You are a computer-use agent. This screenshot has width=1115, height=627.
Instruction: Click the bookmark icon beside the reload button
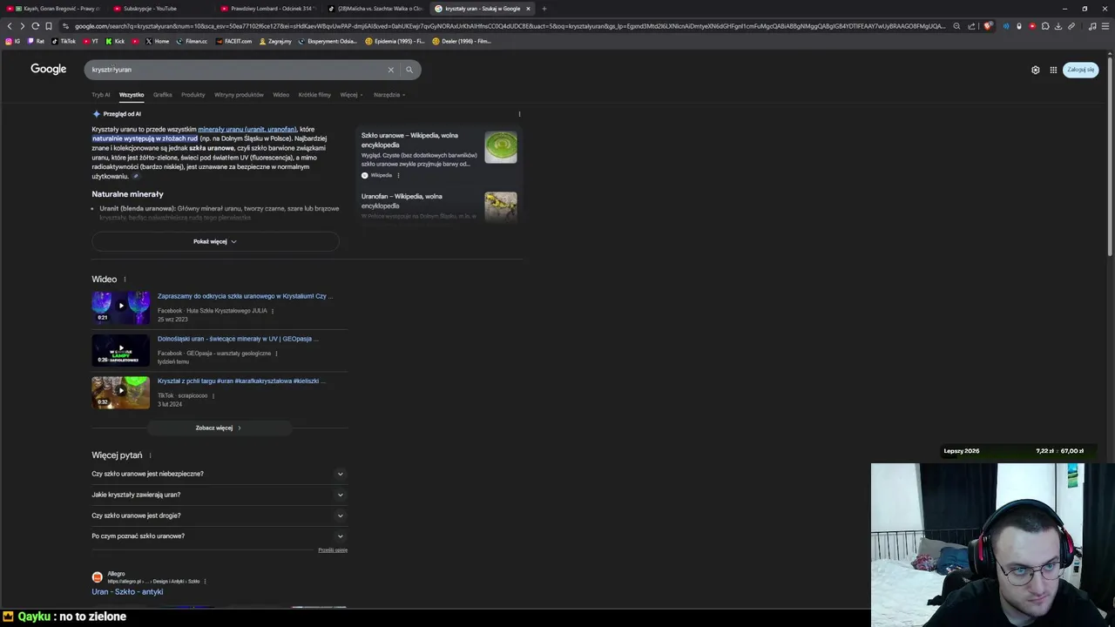(49, 26)
